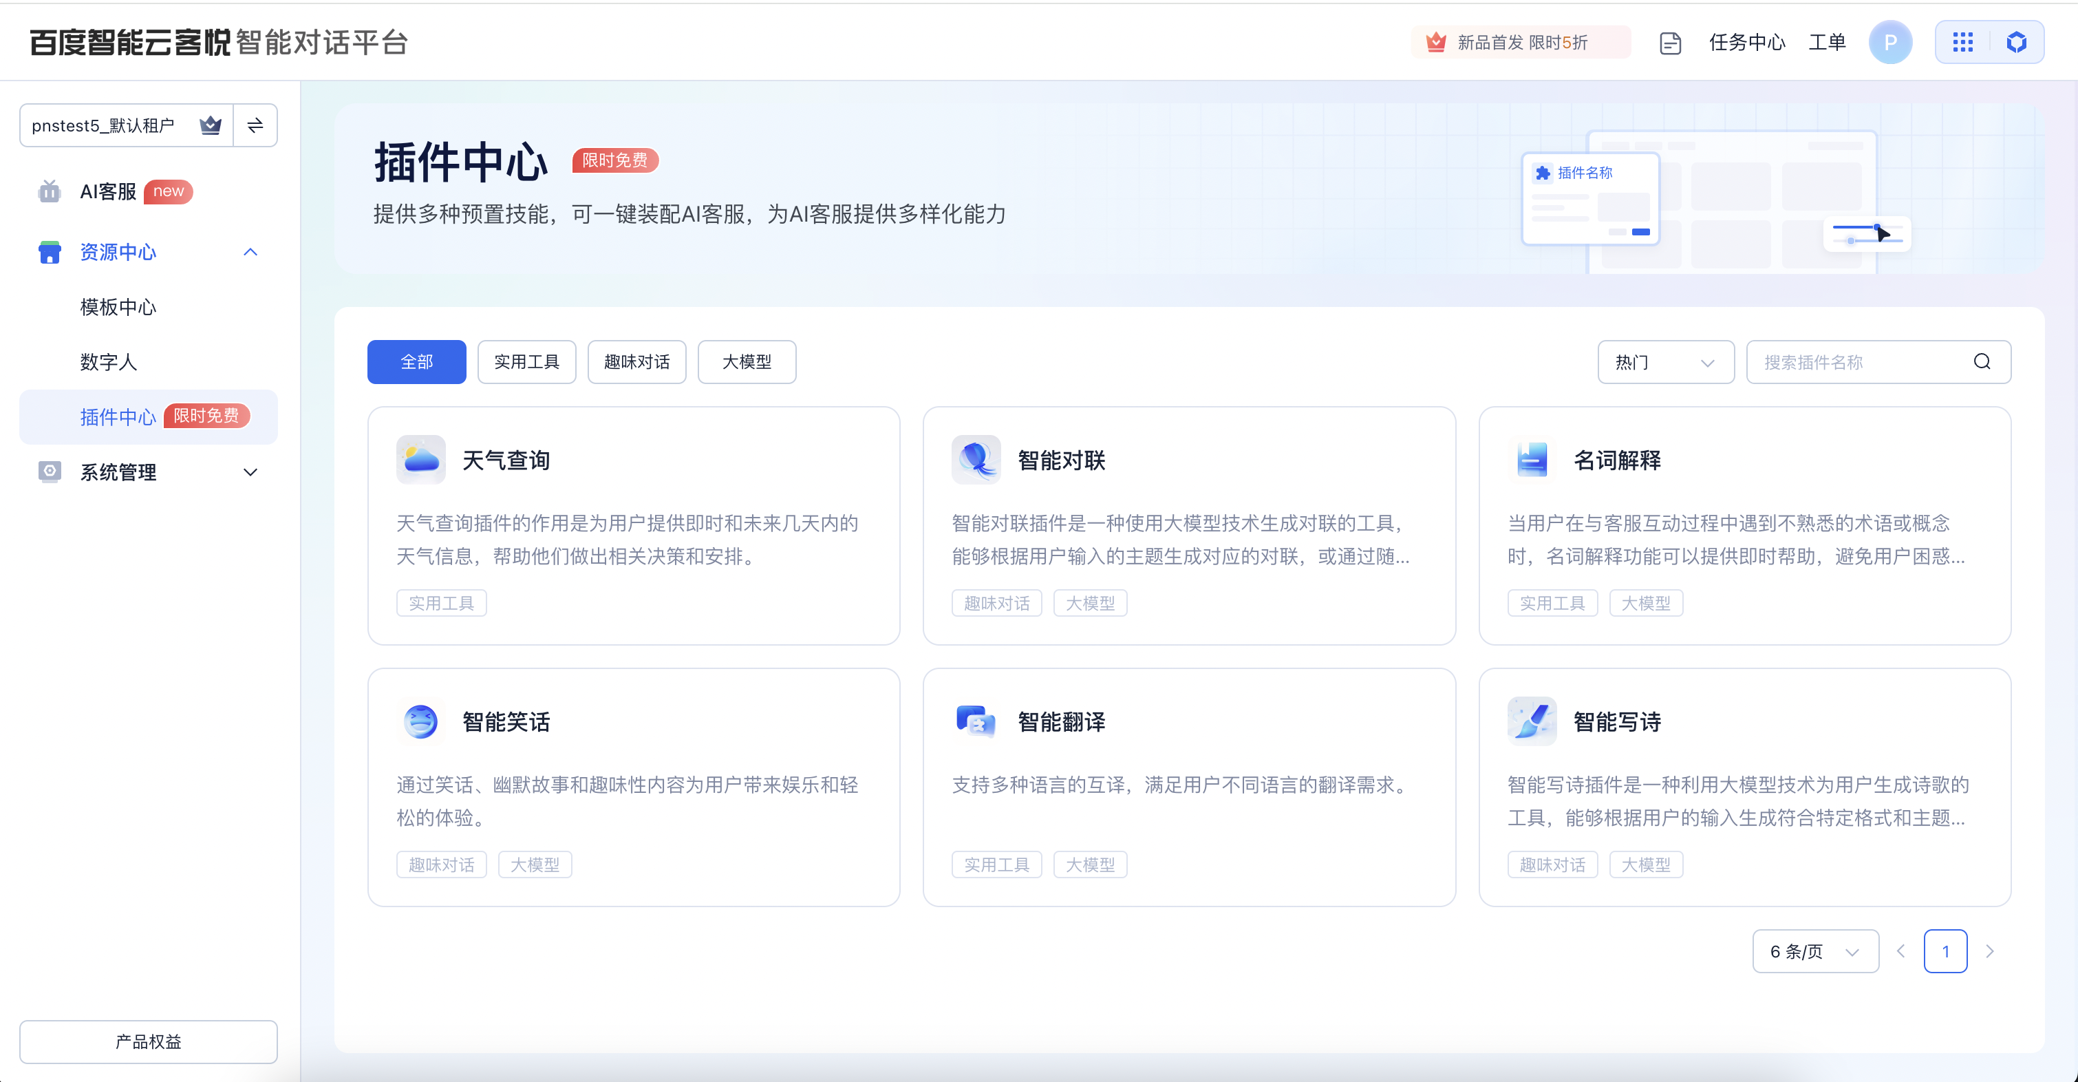
Task: Click the 产品权益 button
Action: (149, 1041)
